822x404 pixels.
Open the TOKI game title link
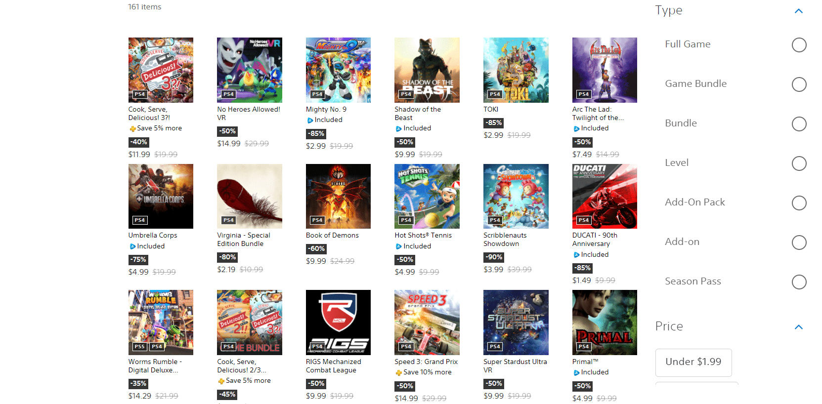pos(491,109)
